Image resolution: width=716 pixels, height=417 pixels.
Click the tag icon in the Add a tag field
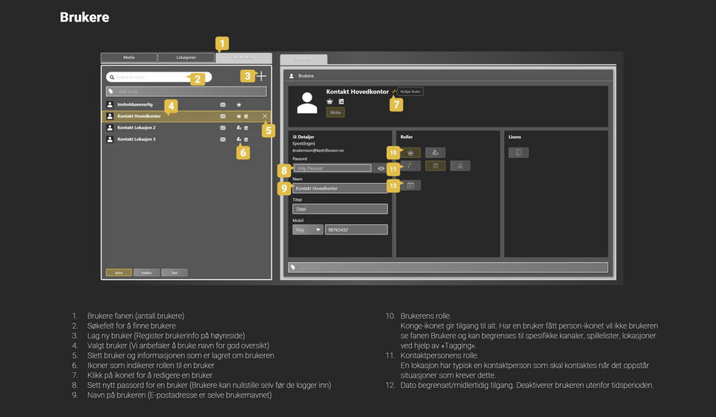click(111, 91)
